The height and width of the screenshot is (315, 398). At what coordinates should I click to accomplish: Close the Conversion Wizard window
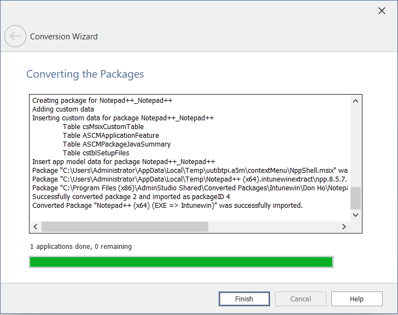(383, 10)
